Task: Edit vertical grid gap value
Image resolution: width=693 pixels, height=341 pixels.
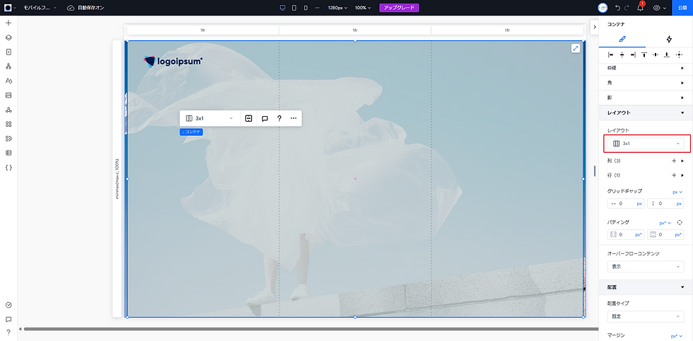Action: (665, 204)
